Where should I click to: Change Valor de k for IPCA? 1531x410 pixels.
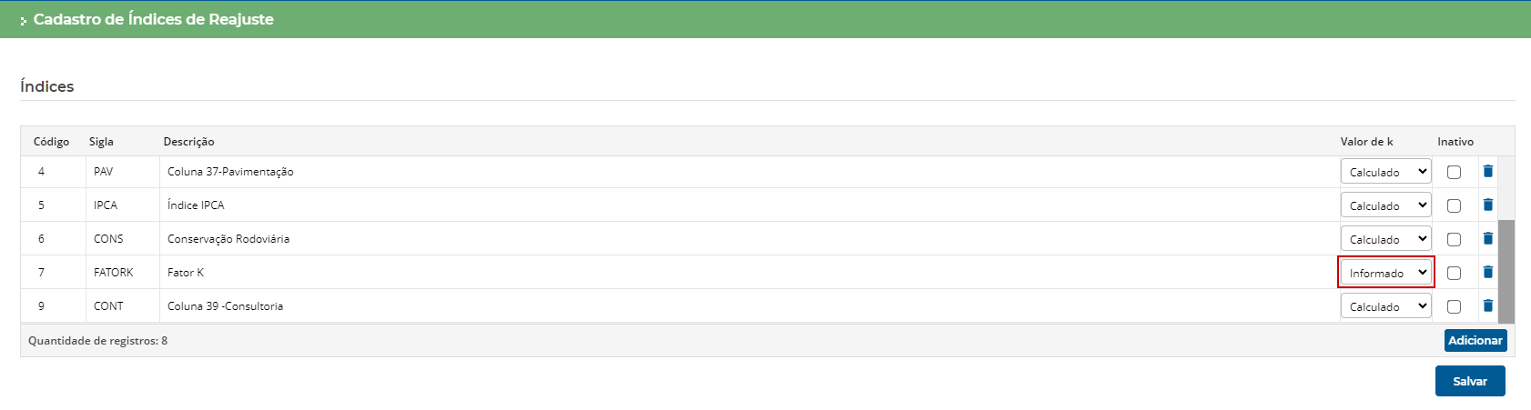(1385, 205)
